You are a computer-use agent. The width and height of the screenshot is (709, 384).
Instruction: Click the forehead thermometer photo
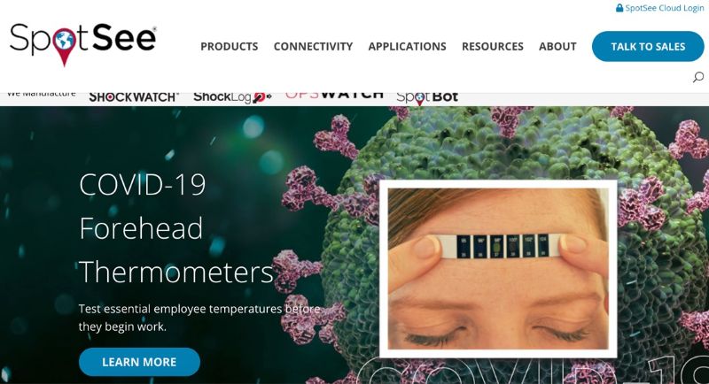(498, 269)
